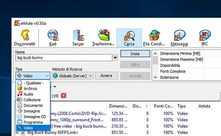Image resolution: width=221 pixels, height=136 pixels.
Task: Open the Messaggi view
Action: tap(179, 38)
